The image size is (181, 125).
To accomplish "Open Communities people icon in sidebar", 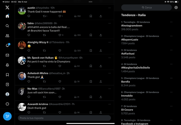I will 7,36.
